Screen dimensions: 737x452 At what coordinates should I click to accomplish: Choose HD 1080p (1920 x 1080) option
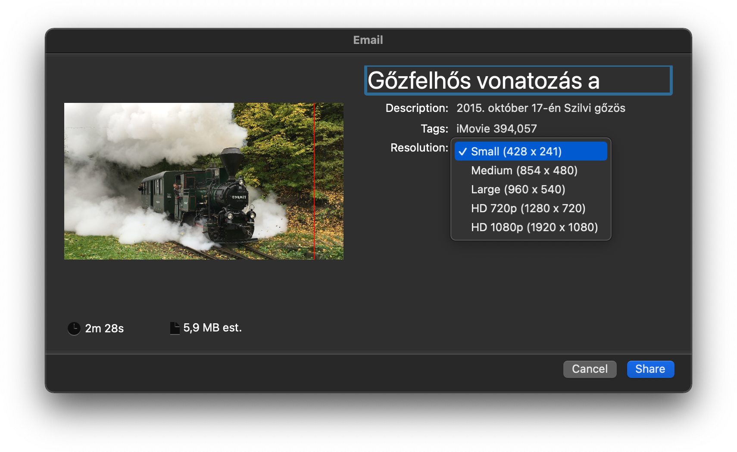(x=531, y=227)
